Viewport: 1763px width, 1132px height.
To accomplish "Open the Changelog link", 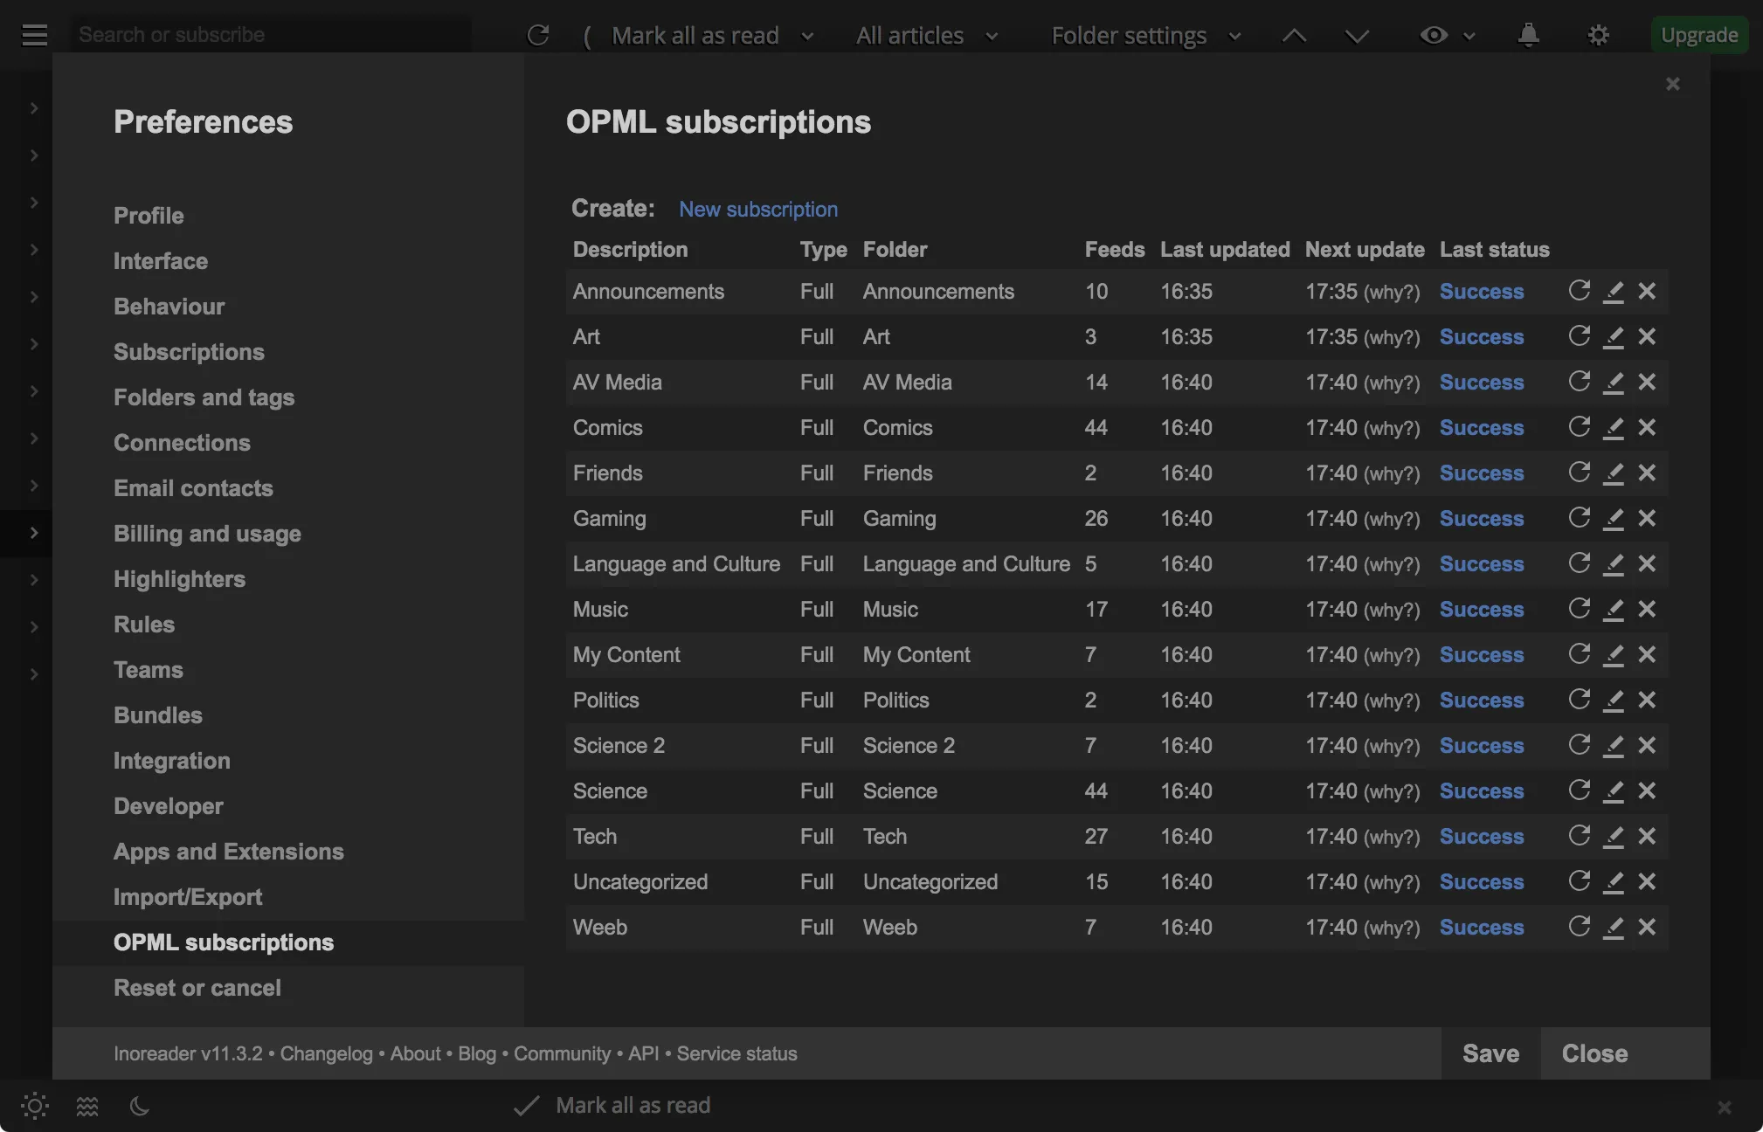I will pyautogui.click(x=327, y=1053).
